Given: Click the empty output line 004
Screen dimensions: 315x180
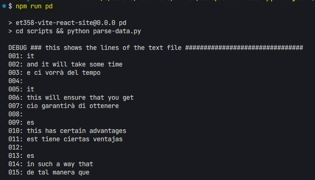Looking at the screenshot, I should click(x=16, y=81).
